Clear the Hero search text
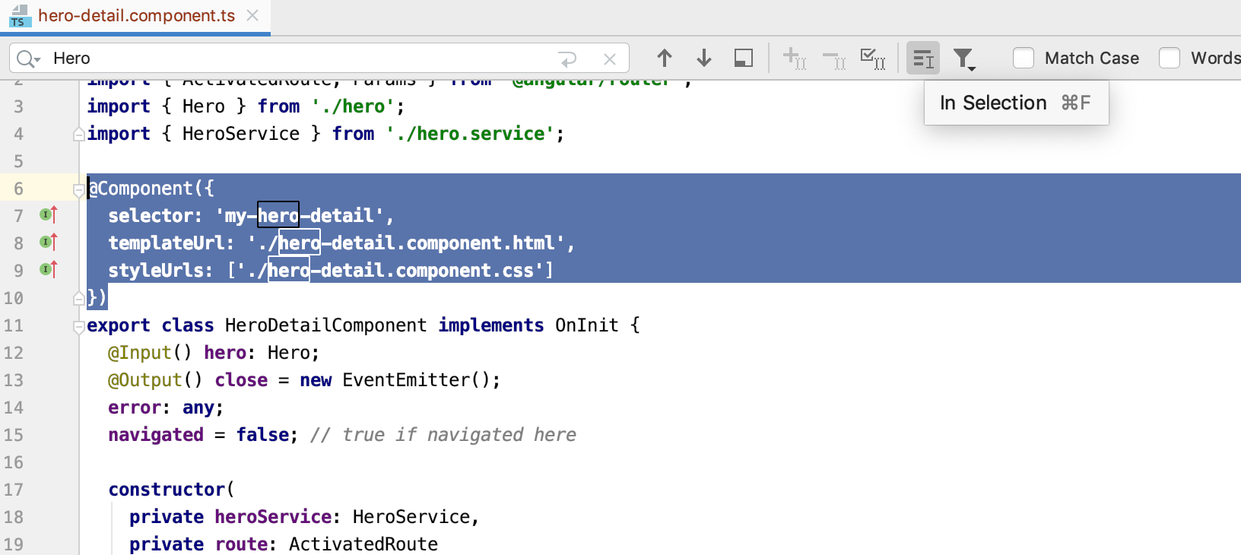The width and height of the screenshot is (1241, 555). (609, 59)
